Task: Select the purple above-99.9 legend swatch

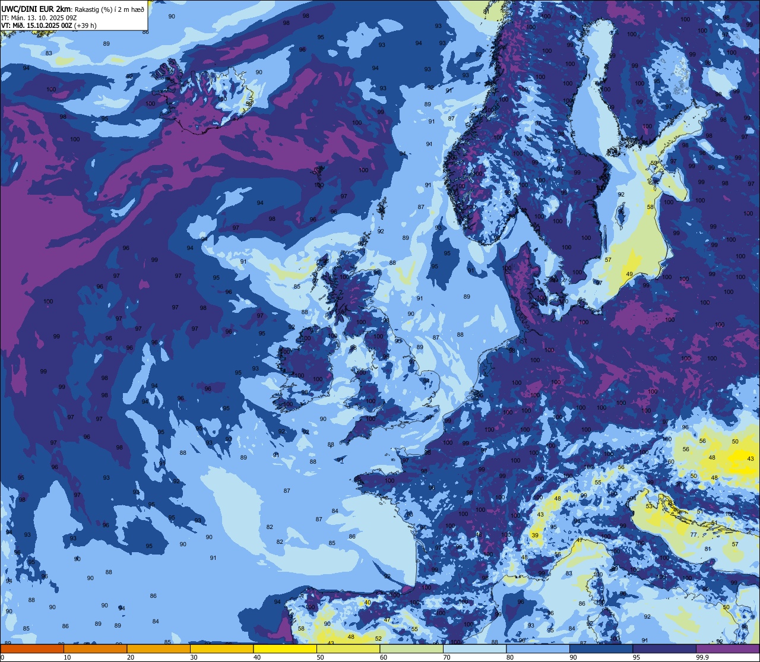Action: [727, 648]
